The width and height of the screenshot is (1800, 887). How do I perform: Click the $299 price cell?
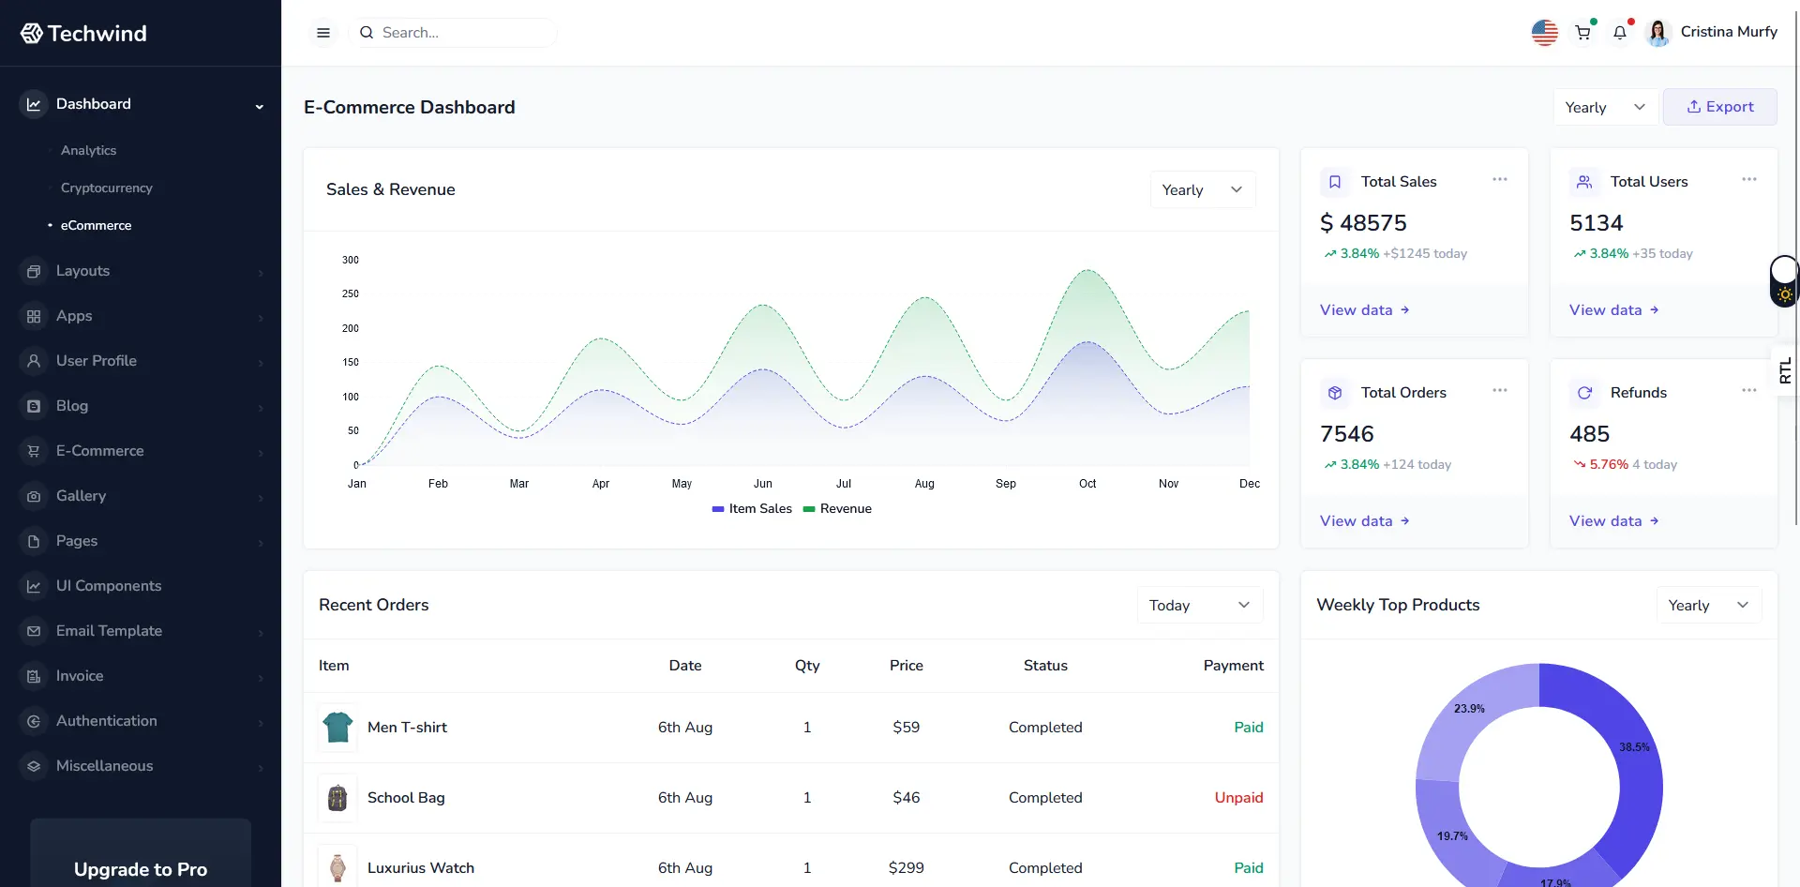point(906,868)
